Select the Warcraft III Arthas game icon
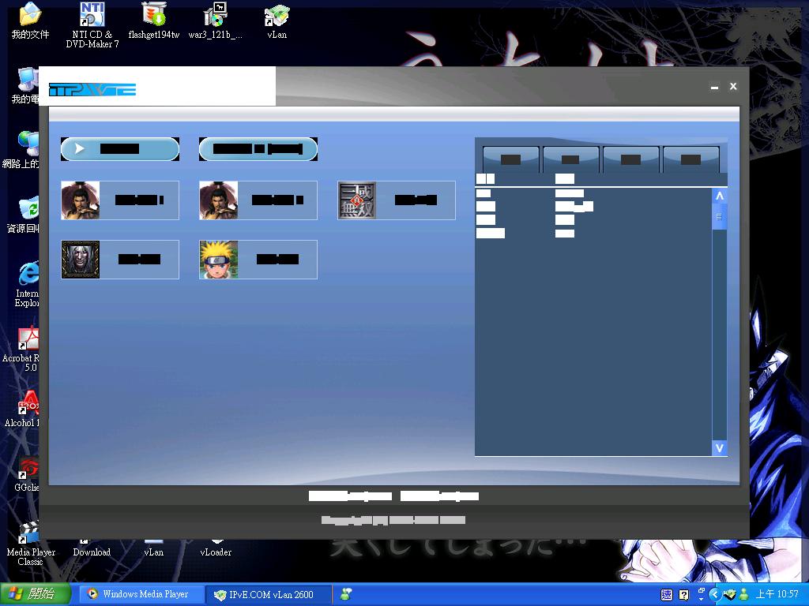The height and width of the screenshot is (606, 809). tap(80, 259)
